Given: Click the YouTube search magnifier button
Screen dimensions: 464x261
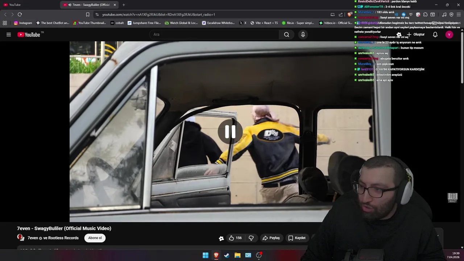Looking at the screenshot, I should [287, 34].
